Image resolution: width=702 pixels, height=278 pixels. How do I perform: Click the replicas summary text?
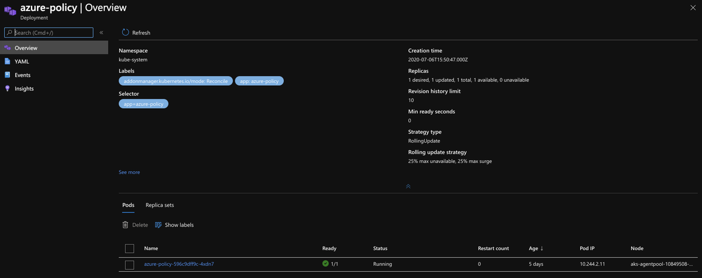pos(469,79)
